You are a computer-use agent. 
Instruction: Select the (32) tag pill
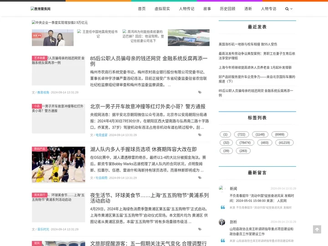coord(226,143)
